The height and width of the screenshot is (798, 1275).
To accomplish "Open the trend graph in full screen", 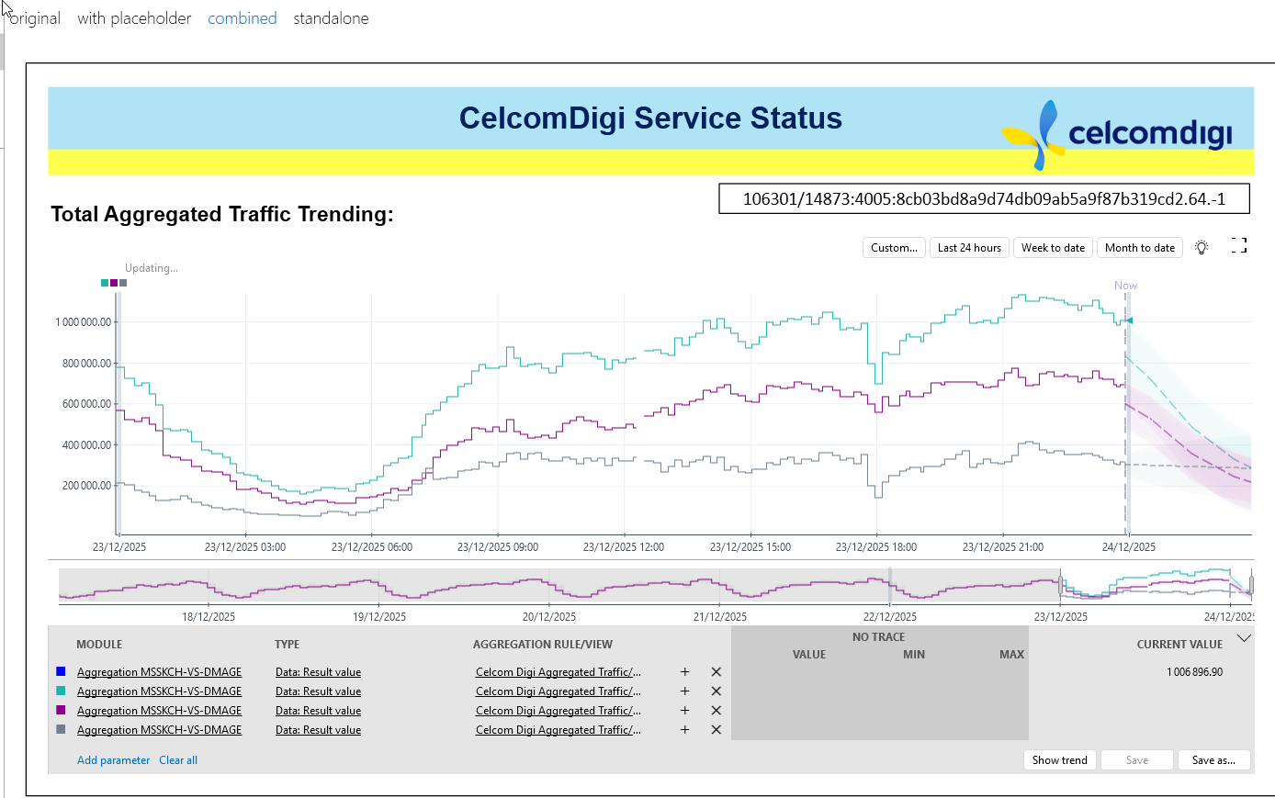I will 1239,246.
